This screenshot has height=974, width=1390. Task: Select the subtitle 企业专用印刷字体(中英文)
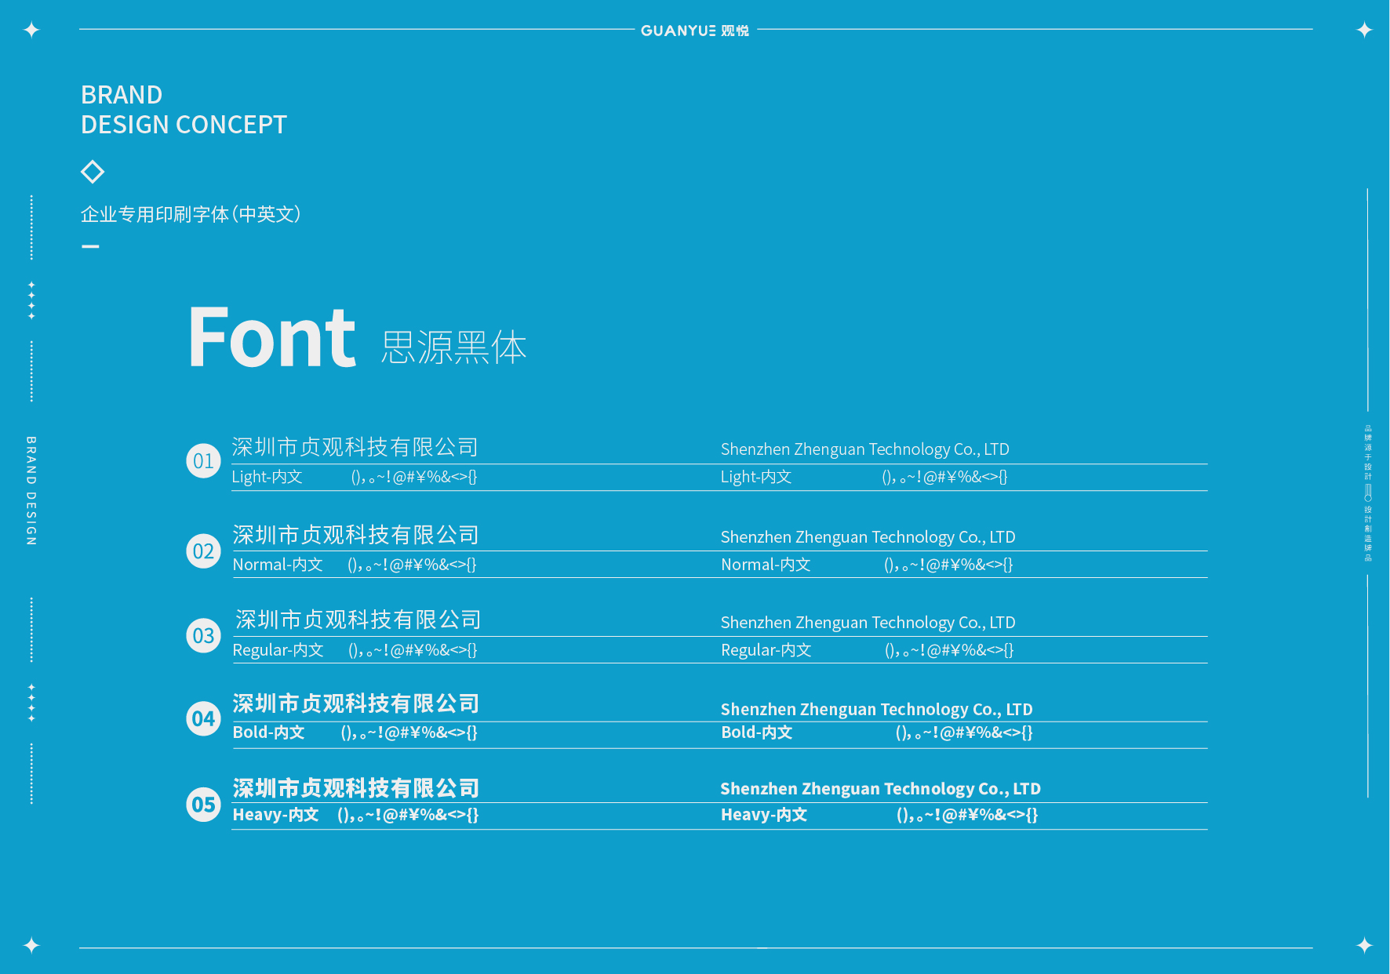[191, 214]
